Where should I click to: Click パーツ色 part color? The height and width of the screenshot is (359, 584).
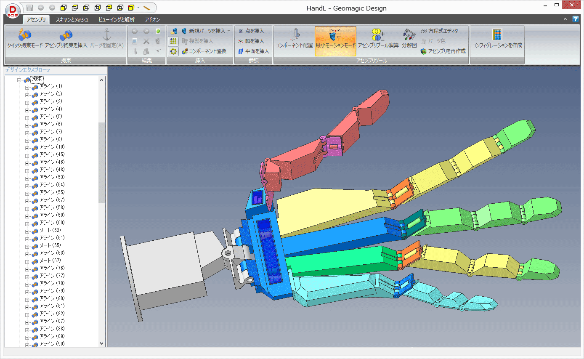pyautogui.click(x=433, y=41)
